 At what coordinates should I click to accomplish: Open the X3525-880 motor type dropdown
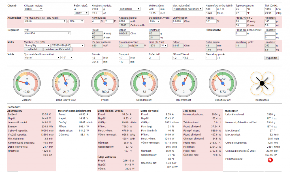68,45
